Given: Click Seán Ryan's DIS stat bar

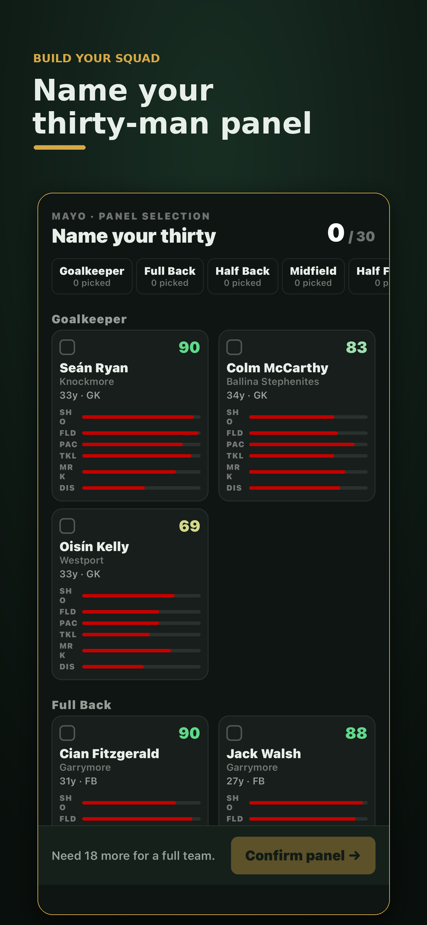Looking at the screenshot, I should [141, 488].
